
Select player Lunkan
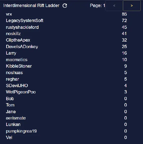(13, 124)
